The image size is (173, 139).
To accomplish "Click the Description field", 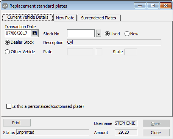I will [x=114, y=42].
